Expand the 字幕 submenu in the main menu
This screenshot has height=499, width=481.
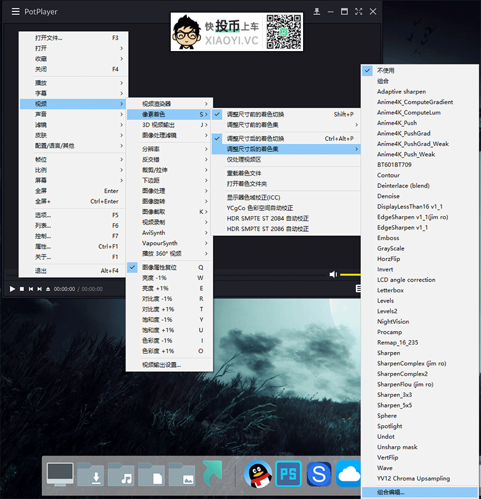coord(41,94)
